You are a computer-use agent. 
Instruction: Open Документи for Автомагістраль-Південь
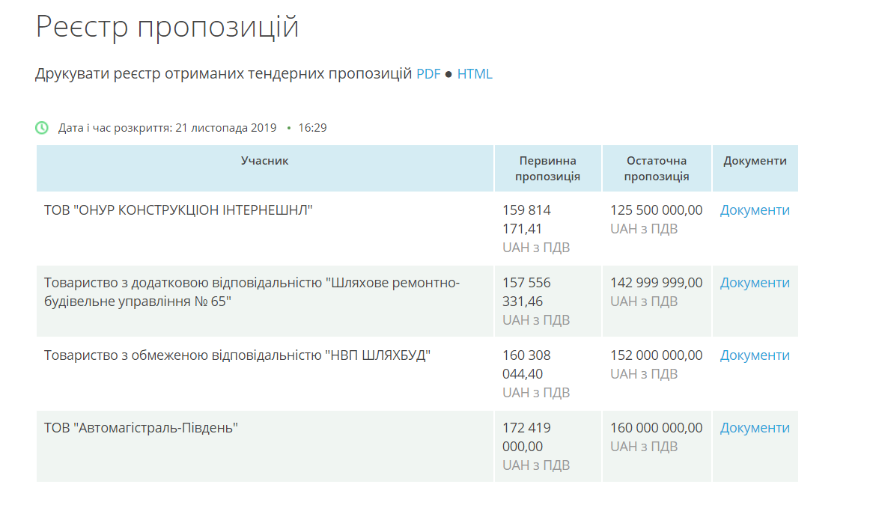point(755,428)
